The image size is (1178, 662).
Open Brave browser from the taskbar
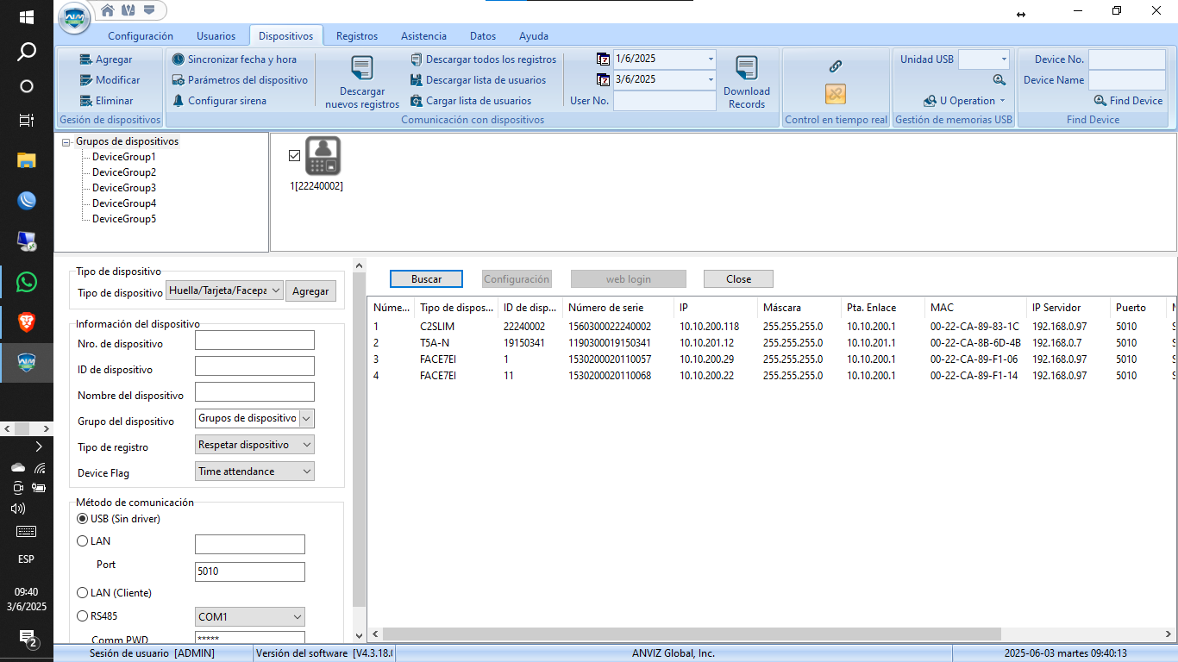click(27, 322)
